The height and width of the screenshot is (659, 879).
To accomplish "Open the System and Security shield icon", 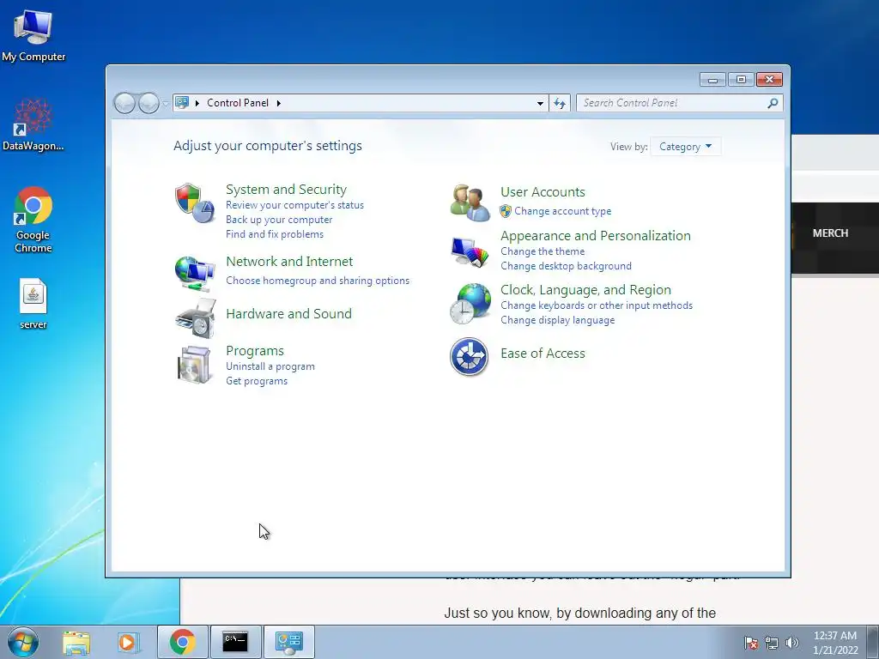I will (x=195, y=203).
